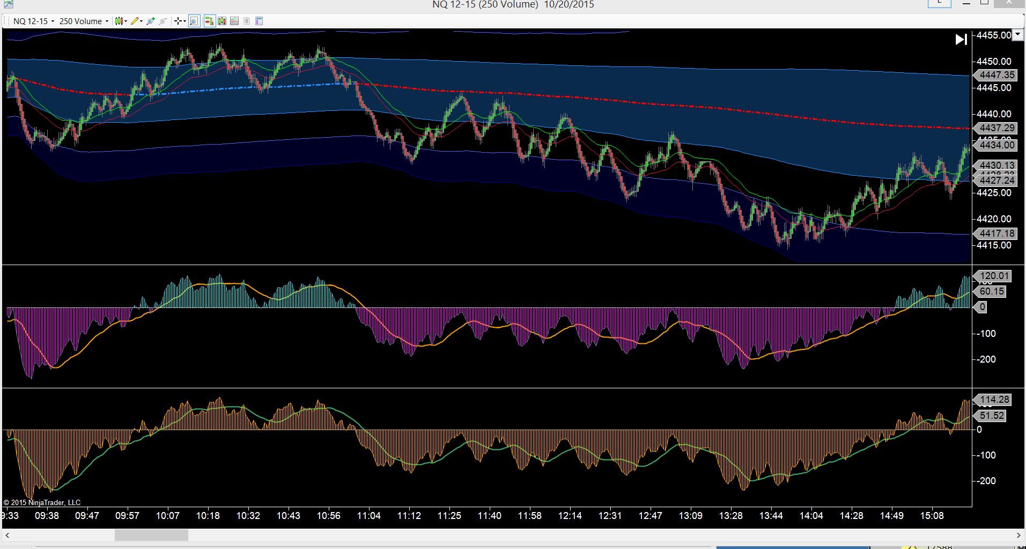
Task: Click the 4450.00 price axis label
Action: pyautogui.click(x=994, y=62)
